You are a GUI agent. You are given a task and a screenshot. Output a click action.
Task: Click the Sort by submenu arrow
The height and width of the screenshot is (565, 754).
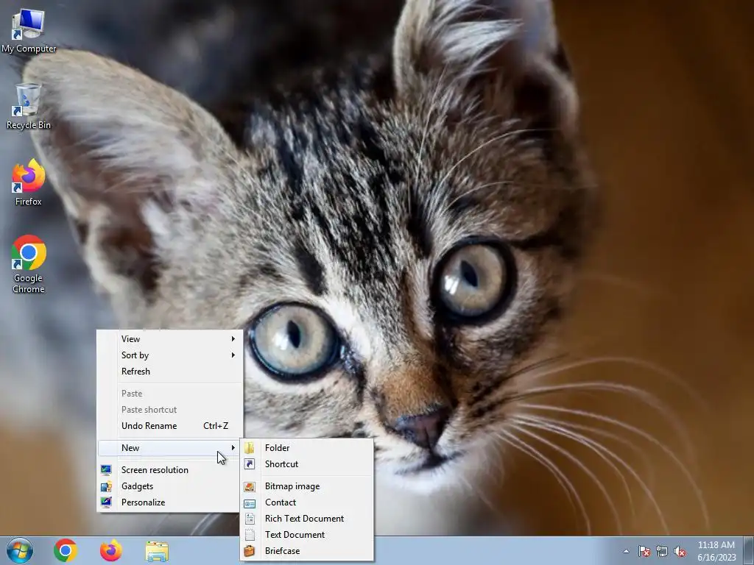(x=233, y=355)
